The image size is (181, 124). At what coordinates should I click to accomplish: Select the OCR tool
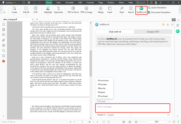35,10
